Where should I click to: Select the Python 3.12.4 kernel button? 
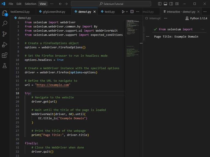[196, 18]
